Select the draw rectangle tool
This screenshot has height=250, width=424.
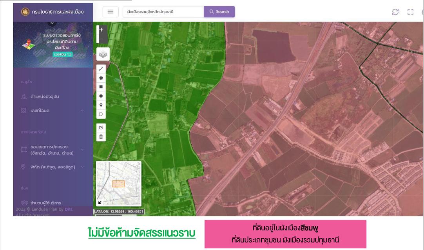click(x=101, y=87)
